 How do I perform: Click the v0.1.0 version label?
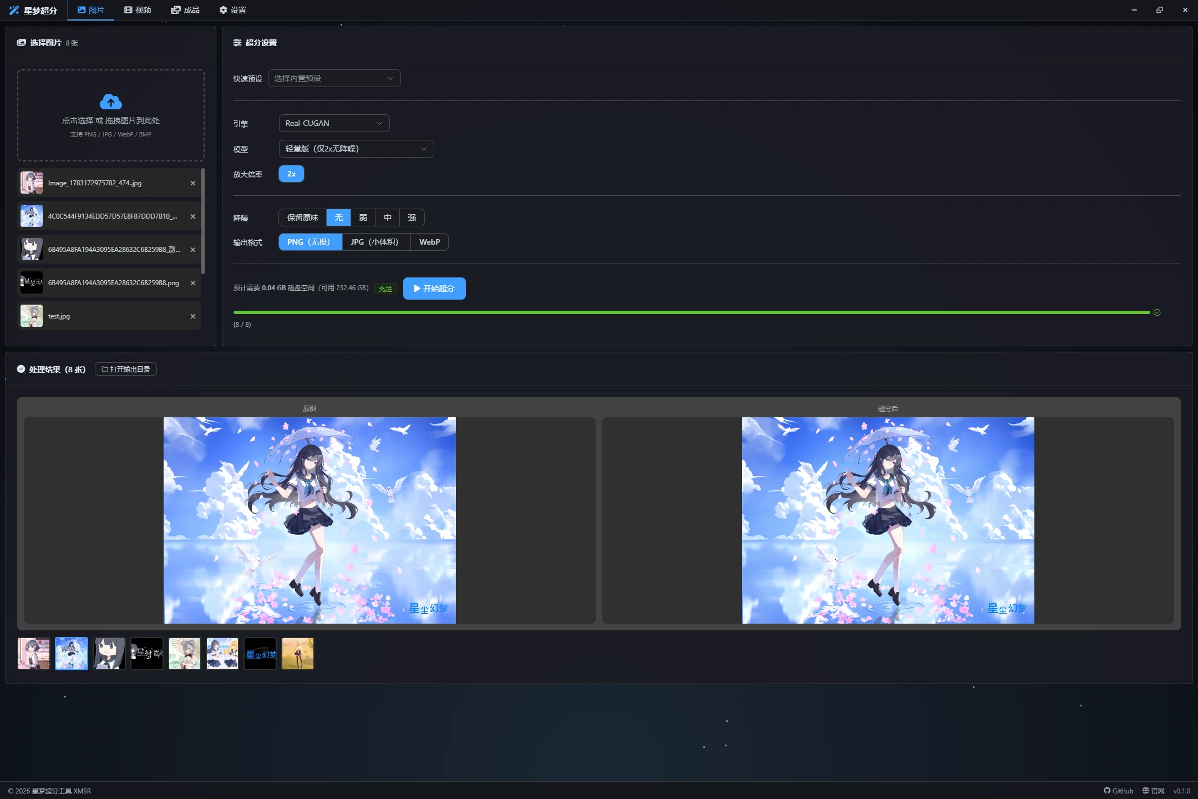[x=1181, y=791]
